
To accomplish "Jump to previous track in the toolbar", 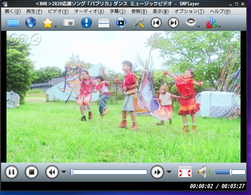I will click(x=156, y=23).
